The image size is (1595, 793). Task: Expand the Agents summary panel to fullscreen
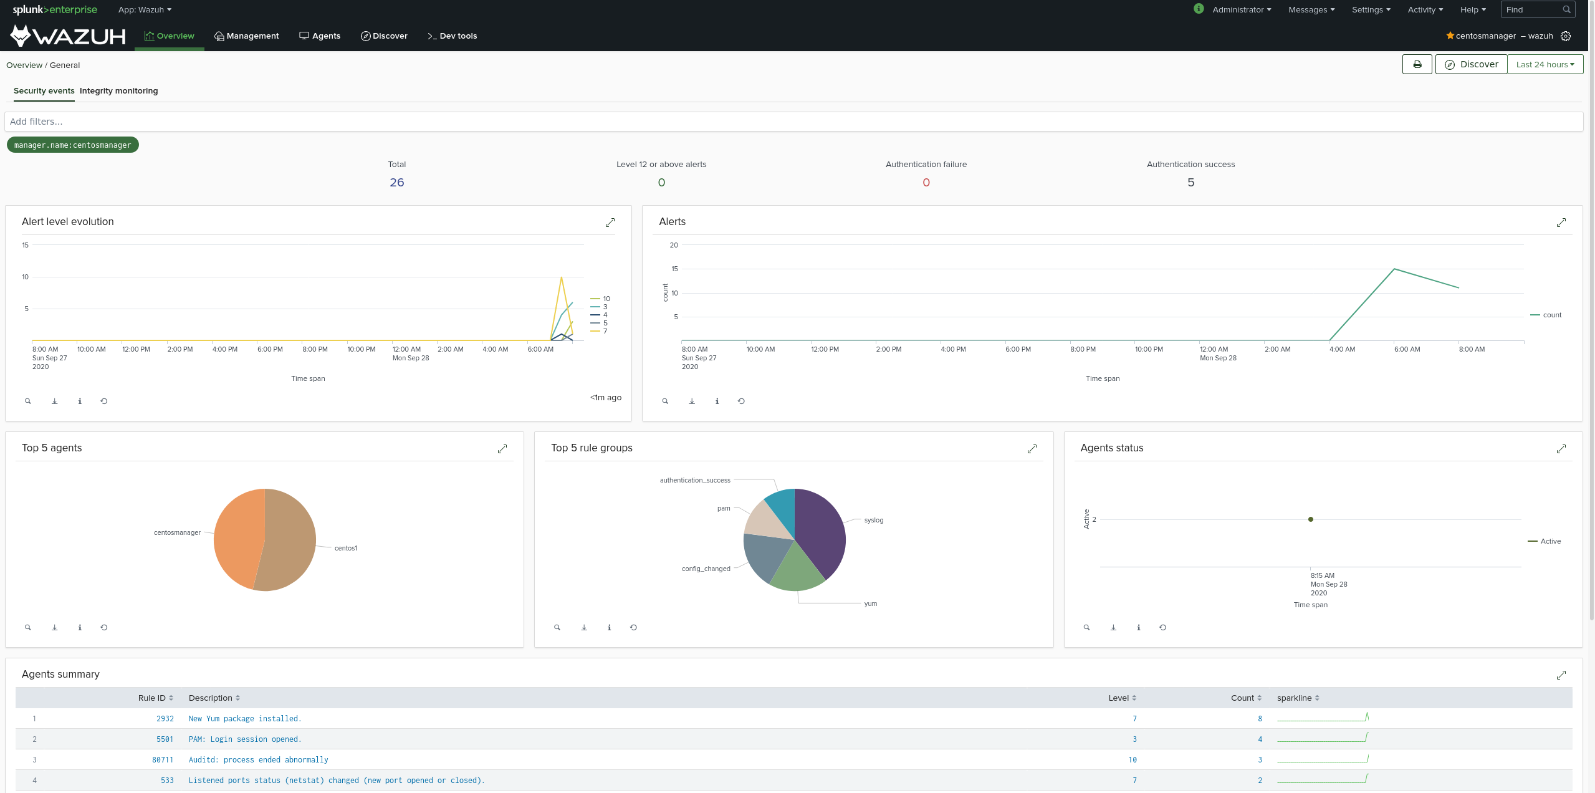(1562, 675)
